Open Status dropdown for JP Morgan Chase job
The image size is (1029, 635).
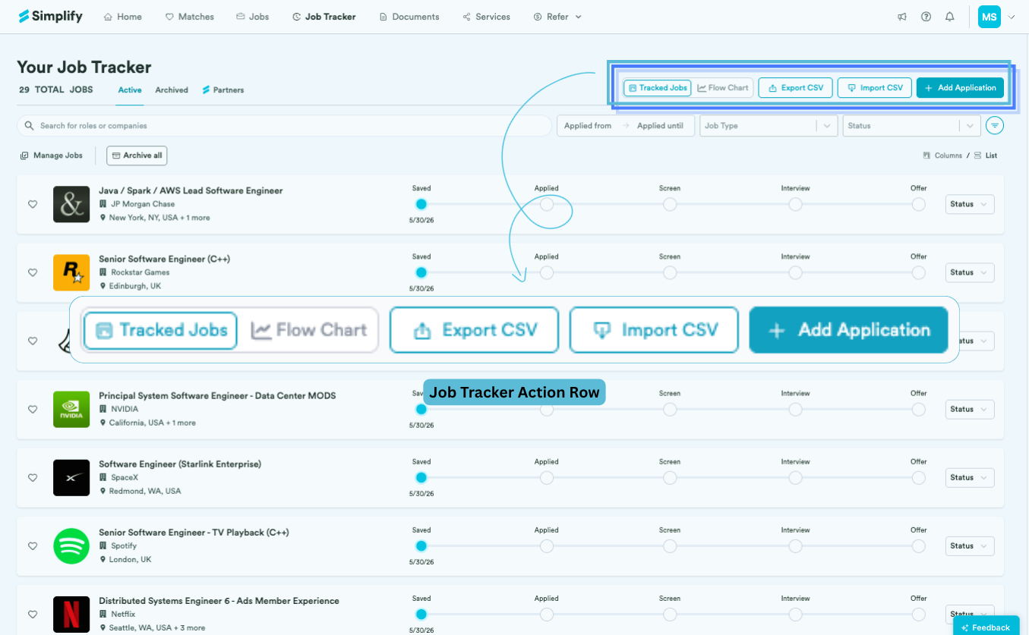(x=970, y=204)
